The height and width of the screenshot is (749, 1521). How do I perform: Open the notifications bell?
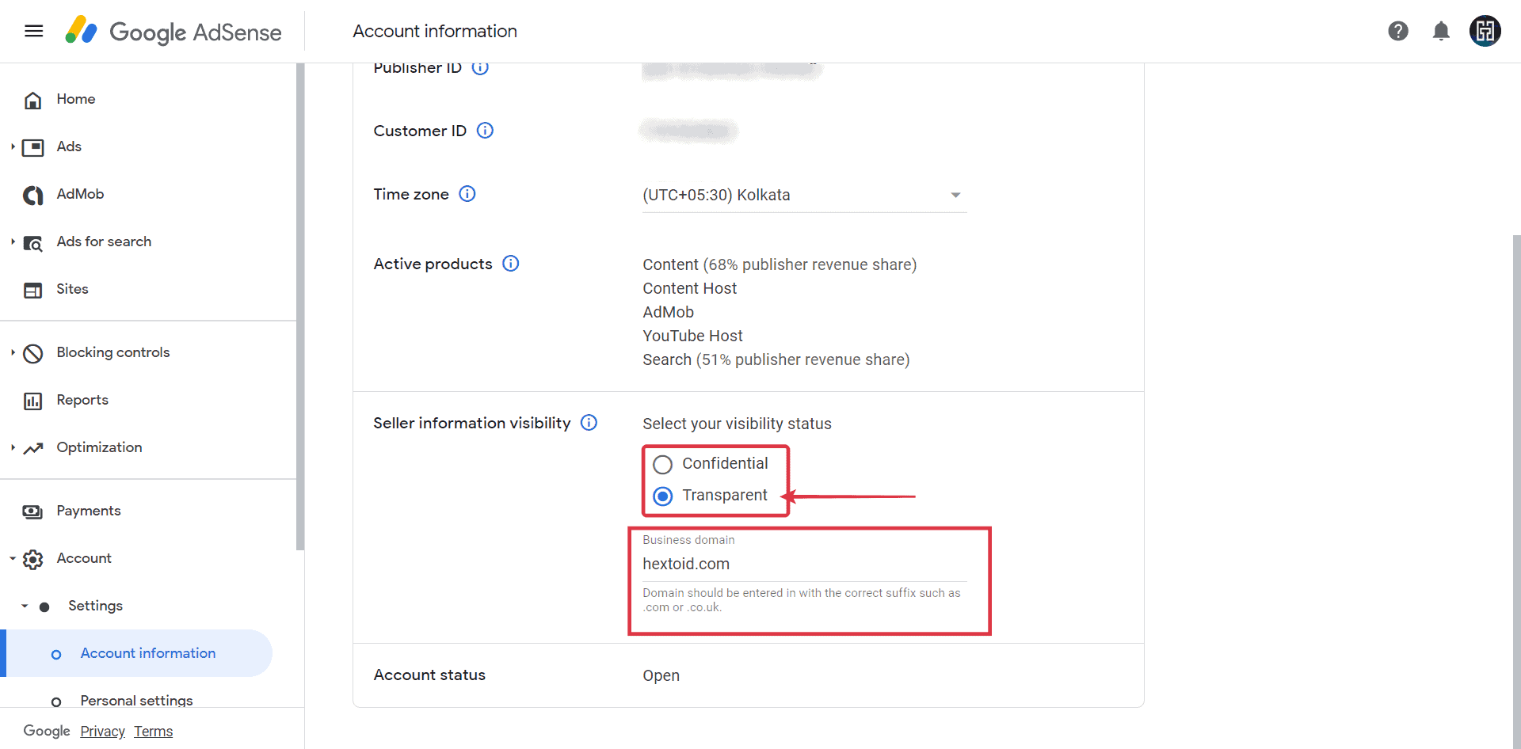point(1441,31)
